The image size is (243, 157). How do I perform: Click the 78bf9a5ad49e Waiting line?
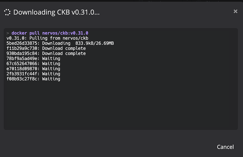pyautogui.click(x=33, y=59)
